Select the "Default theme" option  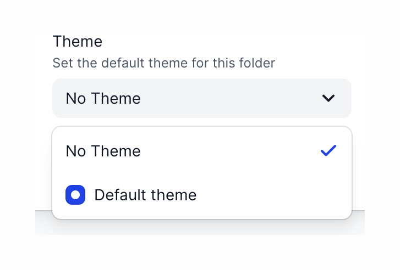coord(145,195)
